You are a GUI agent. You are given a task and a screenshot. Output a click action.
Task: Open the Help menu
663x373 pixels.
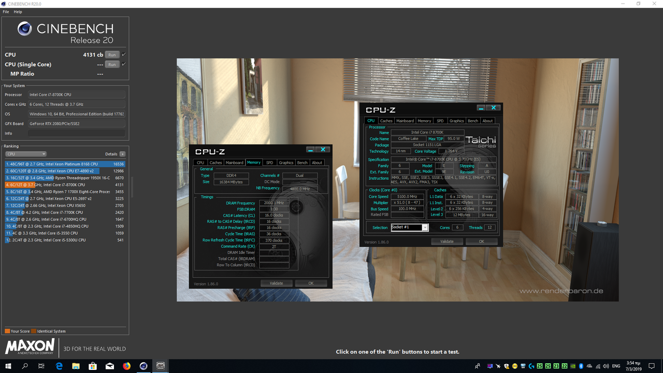[18, 11]
